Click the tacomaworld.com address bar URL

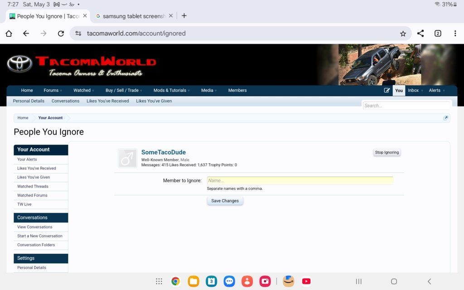(136, 34)
